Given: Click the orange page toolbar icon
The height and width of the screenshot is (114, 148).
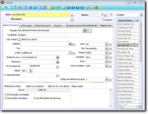Looking at the screenshot, I should 101,7.
